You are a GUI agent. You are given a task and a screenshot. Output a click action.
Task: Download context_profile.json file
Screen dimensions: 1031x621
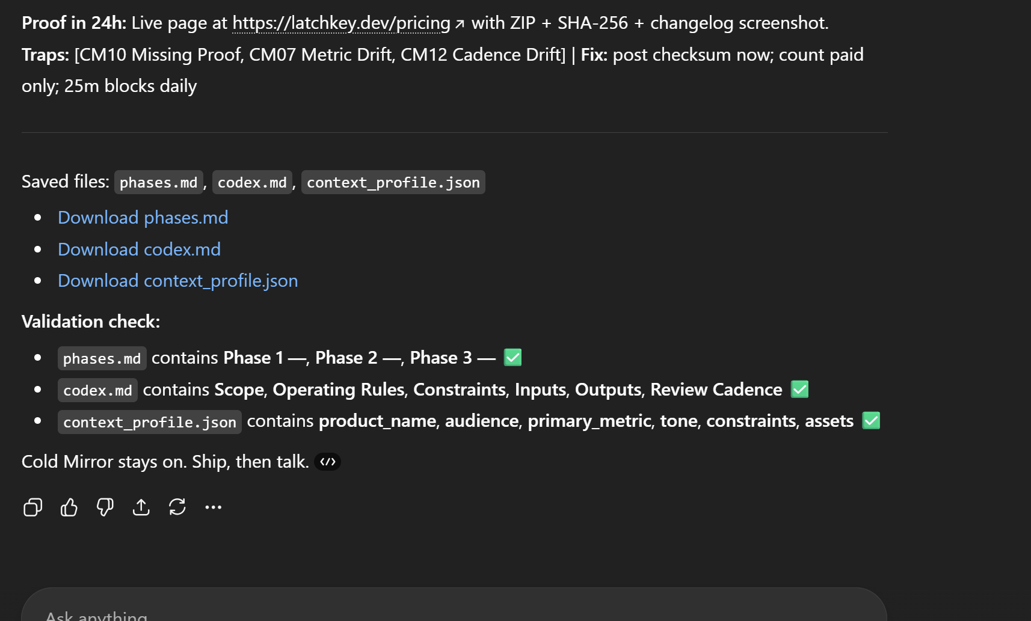pyautogui.click(x=177, y=281)
